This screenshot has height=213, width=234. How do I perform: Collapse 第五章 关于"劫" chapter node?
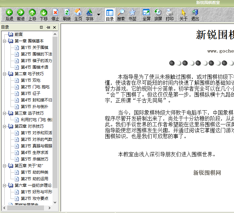(5, 166)
